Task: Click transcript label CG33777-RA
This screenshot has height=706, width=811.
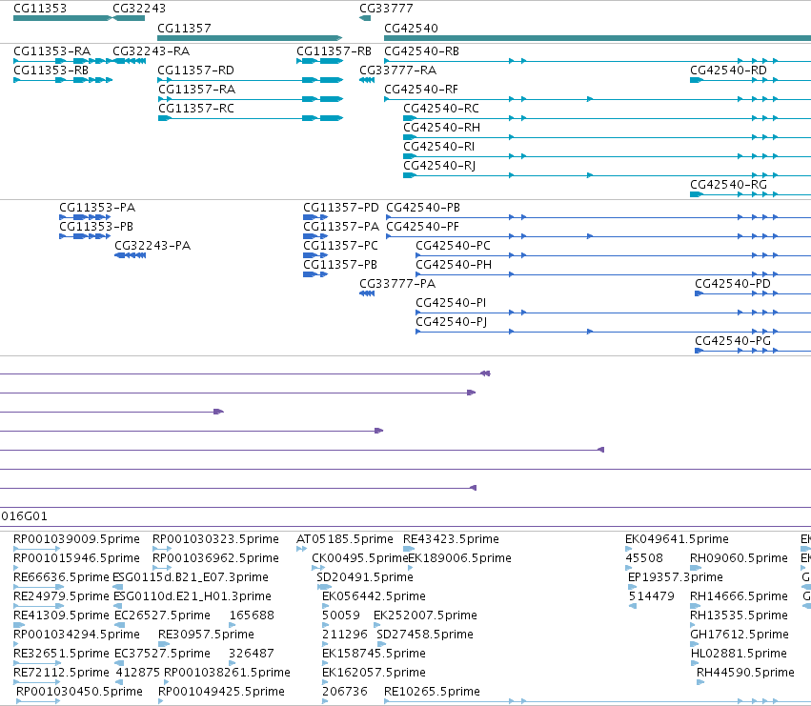Action: [397, 71]
